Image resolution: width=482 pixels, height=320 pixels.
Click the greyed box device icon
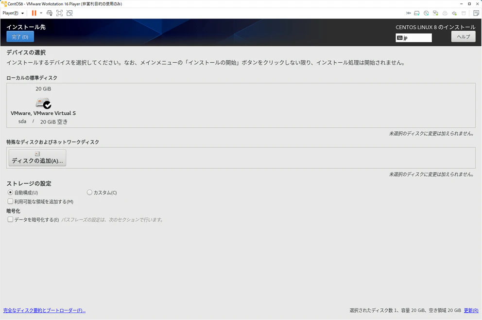[x=464, y=13]
